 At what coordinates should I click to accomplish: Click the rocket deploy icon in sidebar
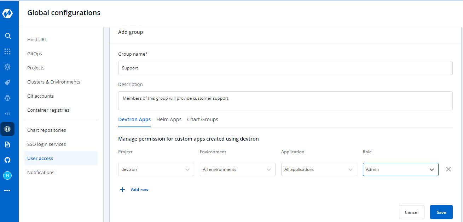click(x=7, y=82)
